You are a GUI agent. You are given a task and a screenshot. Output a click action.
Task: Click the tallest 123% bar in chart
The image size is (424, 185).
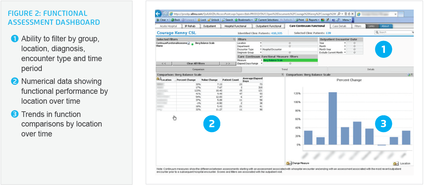[x=332, y=118]
